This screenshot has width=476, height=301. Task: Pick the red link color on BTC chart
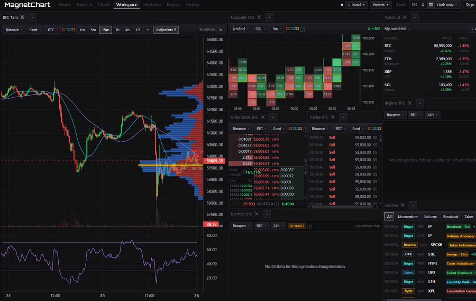(x=64, y=30)
